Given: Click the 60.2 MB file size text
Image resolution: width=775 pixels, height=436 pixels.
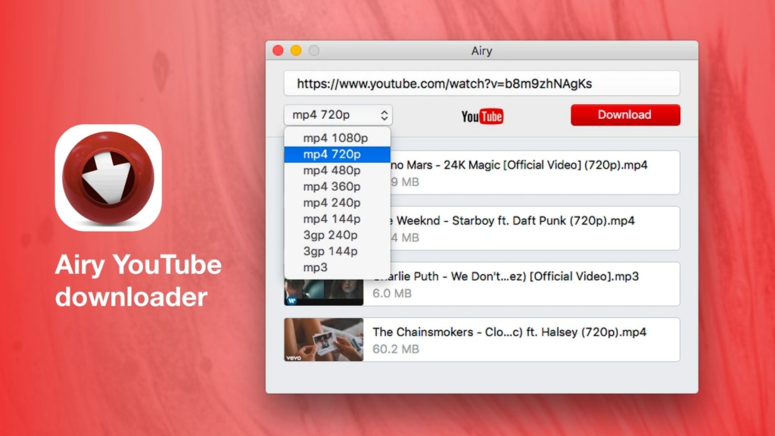Looking at the screenshot, I should [396, 349].
